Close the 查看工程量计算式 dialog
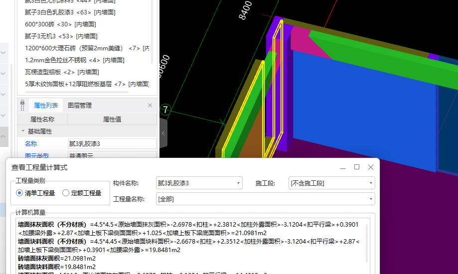Screen dimensions: 458x274 (x=371, y=167)
